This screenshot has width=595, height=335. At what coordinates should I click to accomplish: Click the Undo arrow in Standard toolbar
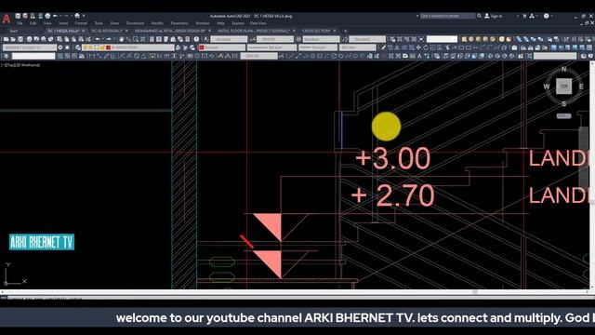click(x=98, y=39)
